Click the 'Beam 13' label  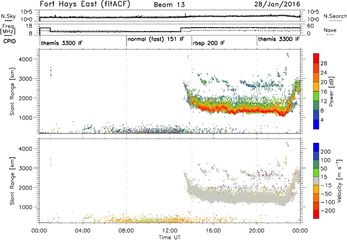169,5
